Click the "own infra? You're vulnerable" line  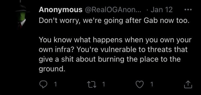[x=113, y=50]
